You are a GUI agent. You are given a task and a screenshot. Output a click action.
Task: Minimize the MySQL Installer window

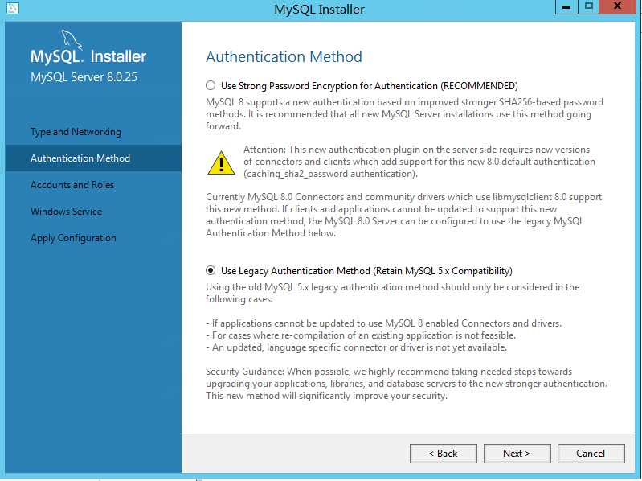point(566,7)
